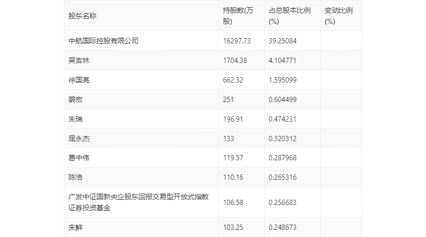Select the shareholding value 16297.73
This screenshot has width=426, height=237.
click(237, 41)
